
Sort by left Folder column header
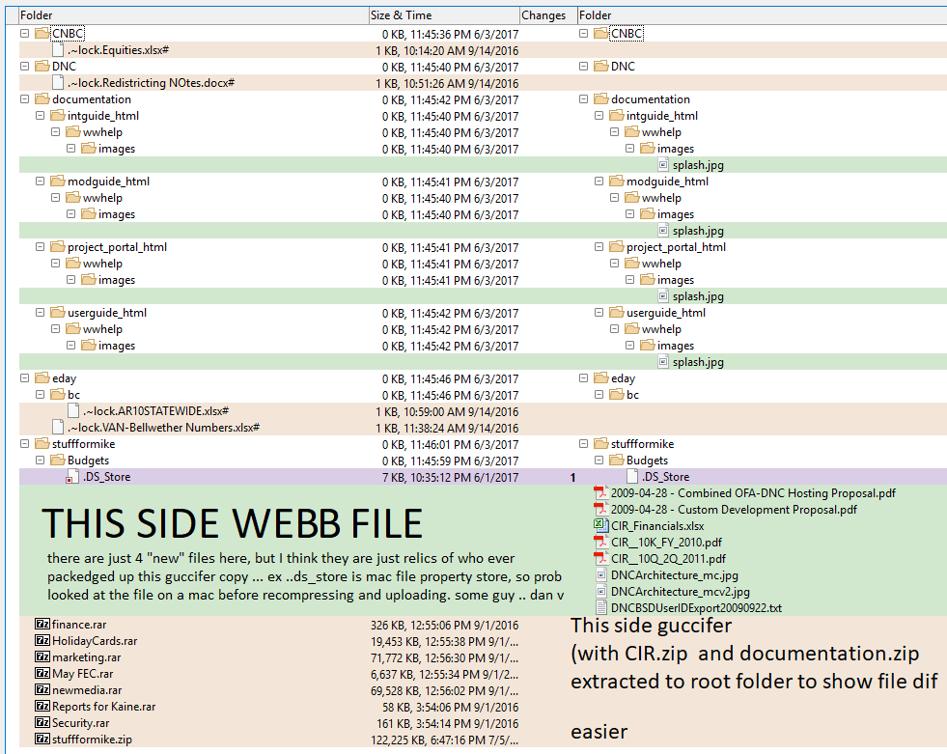point(194,15)
